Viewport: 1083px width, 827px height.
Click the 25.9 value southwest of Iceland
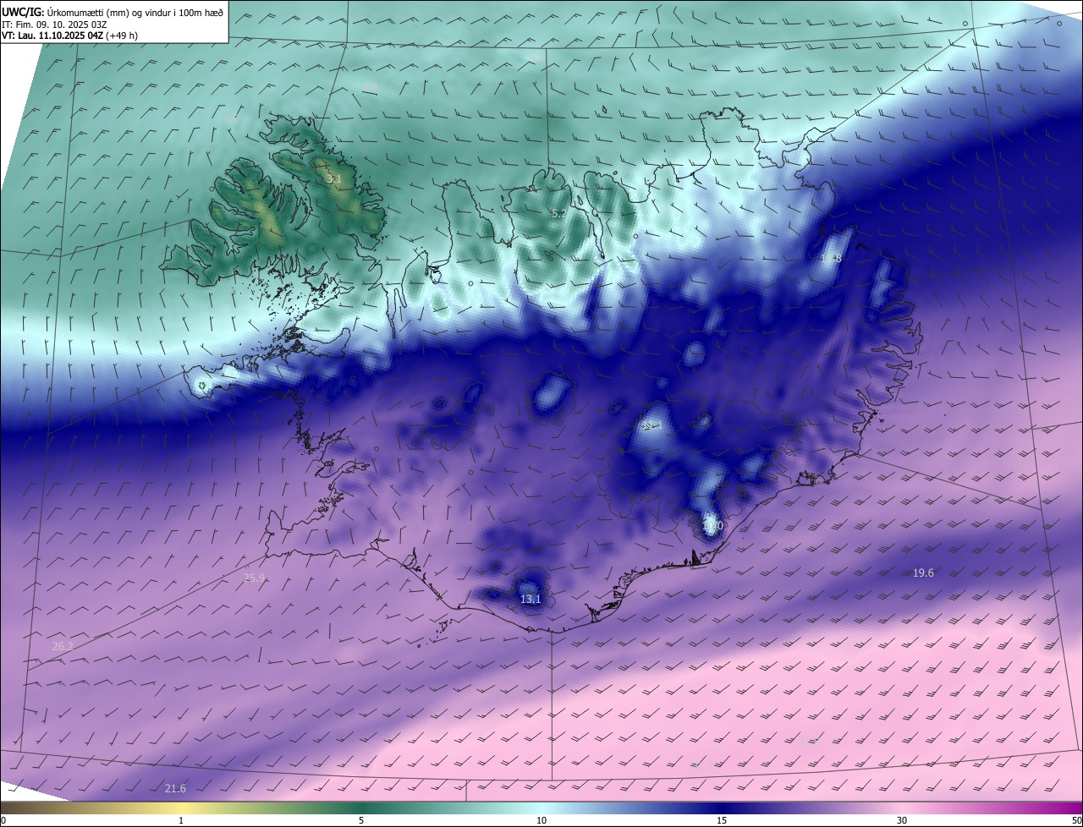(x=254, y=578)
